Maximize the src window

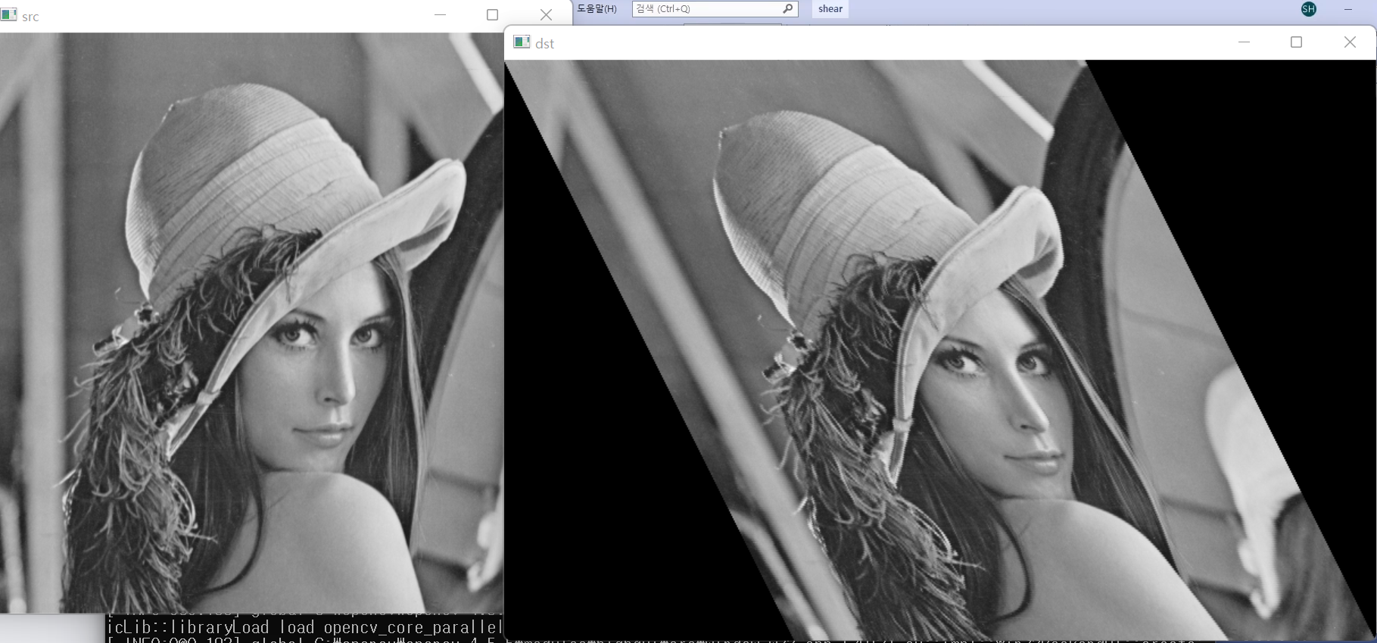point(492,14)
